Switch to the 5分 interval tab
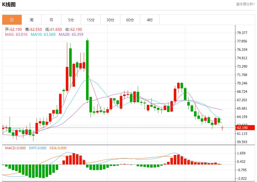The height and width of the screenshot is (182, 257). pyautogui.click(x=70, y=20)
